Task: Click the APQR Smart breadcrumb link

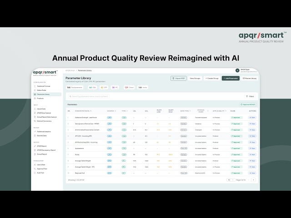Action: (x=70, y=71)
